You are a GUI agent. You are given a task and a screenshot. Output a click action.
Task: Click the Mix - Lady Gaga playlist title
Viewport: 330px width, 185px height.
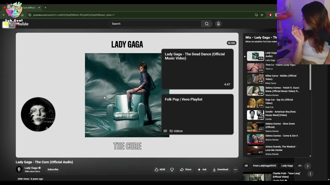[x=261, y=38]
